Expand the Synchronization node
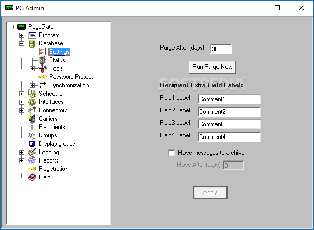Viewport: 314px width, 230px height. point(32,85)
